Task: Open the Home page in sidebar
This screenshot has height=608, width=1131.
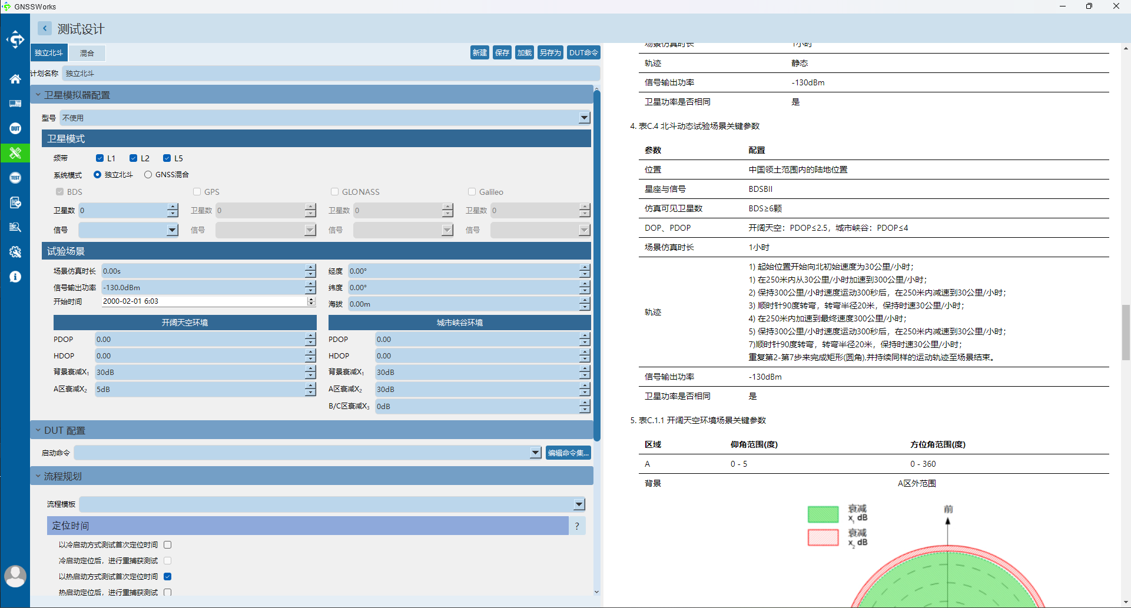Action: click(15, 79)
